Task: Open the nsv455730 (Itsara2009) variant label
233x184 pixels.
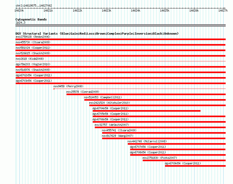Action: point(33,42)
